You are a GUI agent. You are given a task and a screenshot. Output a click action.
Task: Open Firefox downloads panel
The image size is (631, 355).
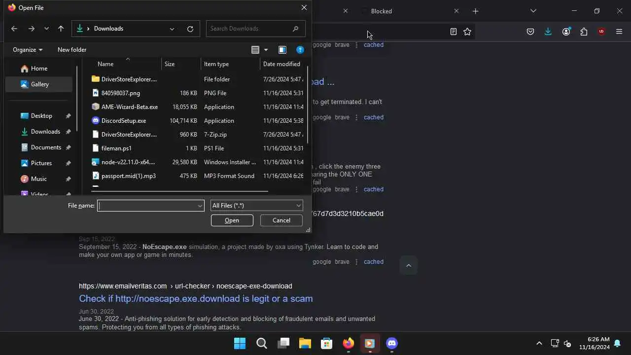click(x=548, y=32)
